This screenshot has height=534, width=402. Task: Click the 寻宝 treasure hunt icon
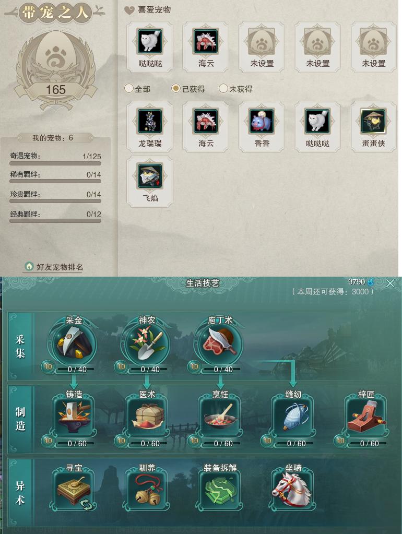pos(74,491)
